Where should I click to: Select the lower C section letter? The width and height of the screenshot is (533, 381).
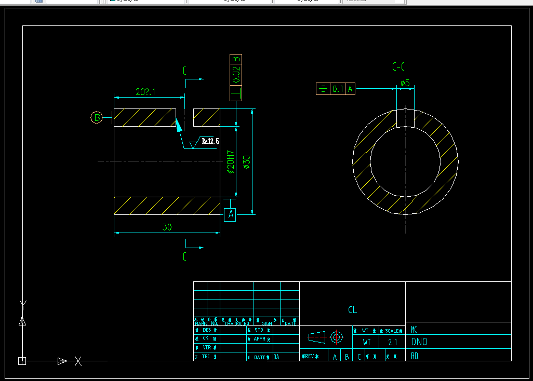184,256
